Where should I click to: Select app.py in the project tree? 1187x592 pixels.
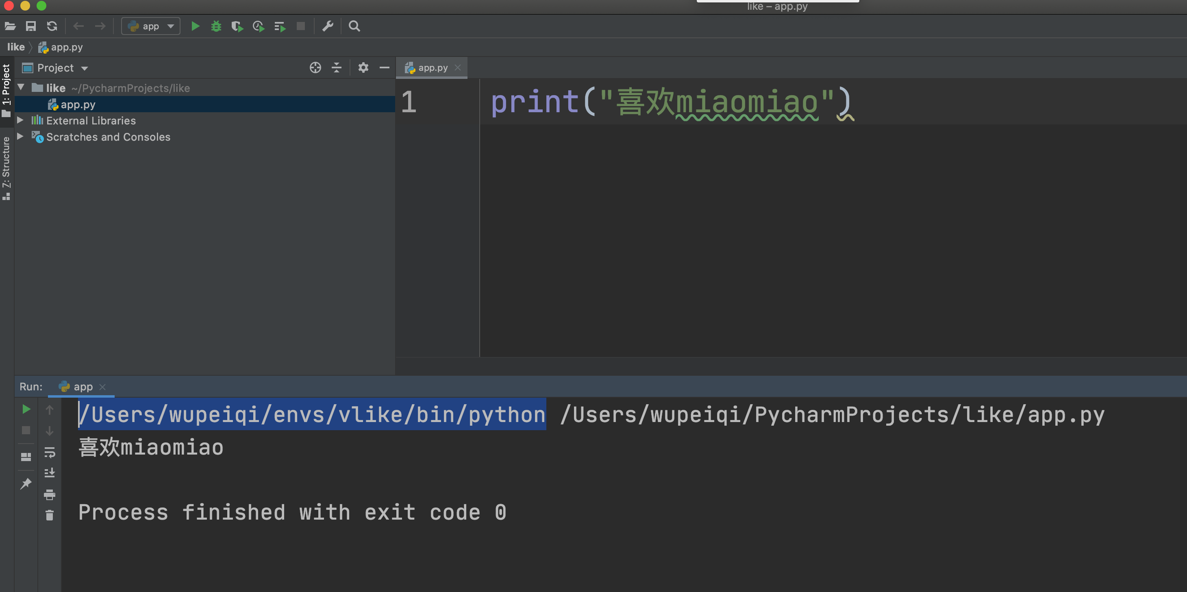[77, 104]
